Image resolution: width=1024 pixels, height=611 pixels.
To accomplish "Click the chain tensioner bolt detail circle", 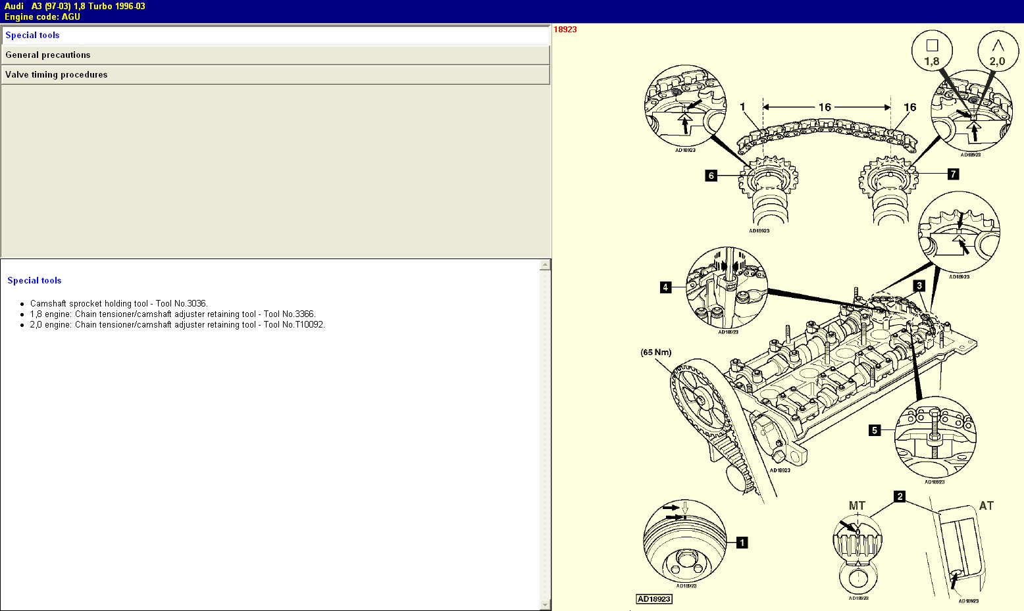I will (935, 436).
